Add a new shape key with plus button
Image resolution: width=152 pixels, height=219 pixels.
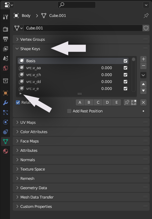coord(143,59)
